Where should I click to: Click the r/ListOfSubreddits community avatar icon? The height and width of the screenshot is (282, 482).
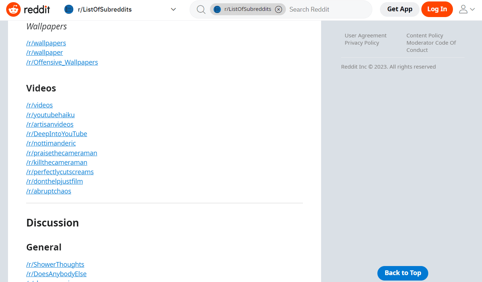(x=69, y=9)
